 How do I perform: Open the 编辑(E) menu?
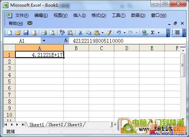point(41,15)
